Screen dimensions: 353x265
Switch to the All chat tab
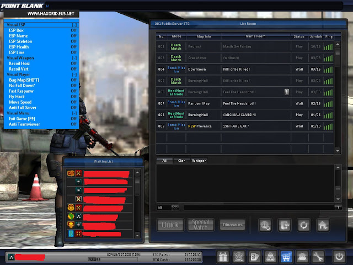coord(164,161)
